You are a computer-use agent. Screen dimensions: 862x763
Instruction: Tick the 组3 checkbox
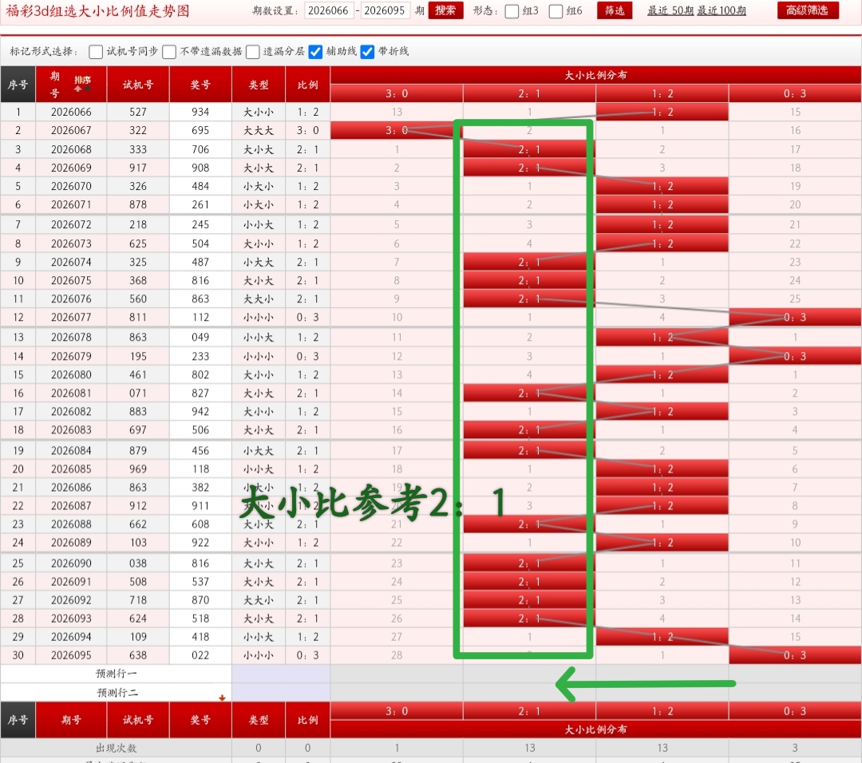[x=512, y=11]
